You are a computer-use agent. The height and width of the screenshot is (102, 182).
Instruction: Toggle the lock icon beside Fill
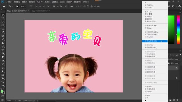tap(169, 63)
